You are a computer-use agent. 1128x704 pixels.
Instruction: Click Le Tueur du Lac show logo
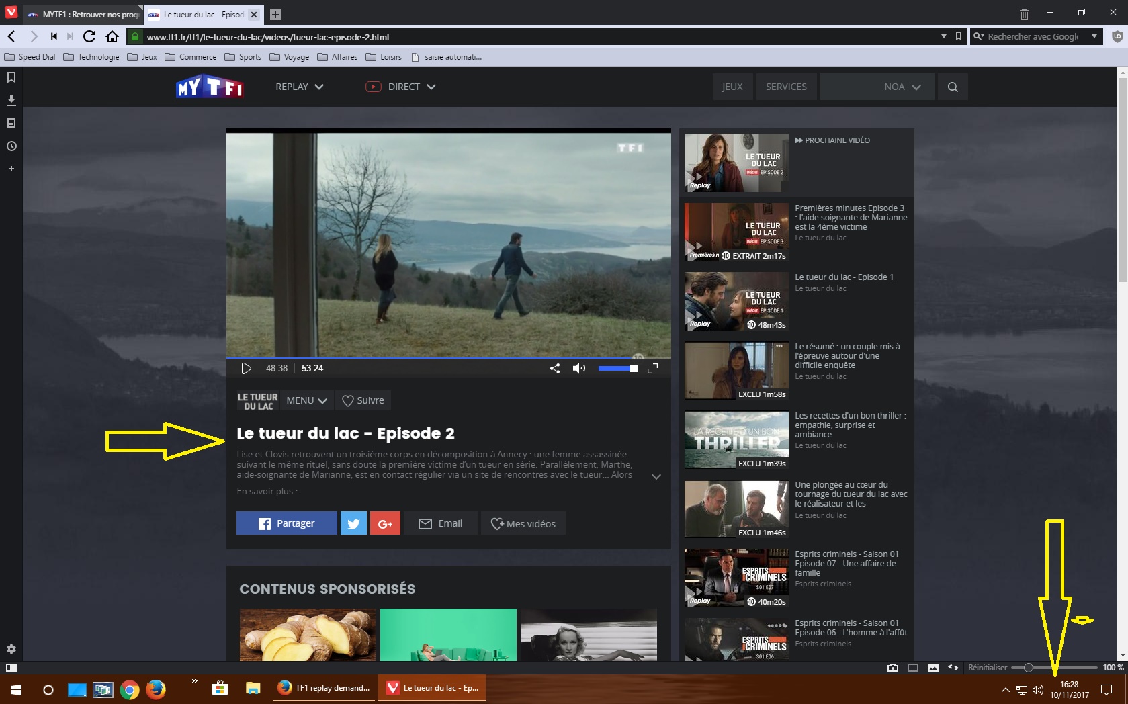257,402
